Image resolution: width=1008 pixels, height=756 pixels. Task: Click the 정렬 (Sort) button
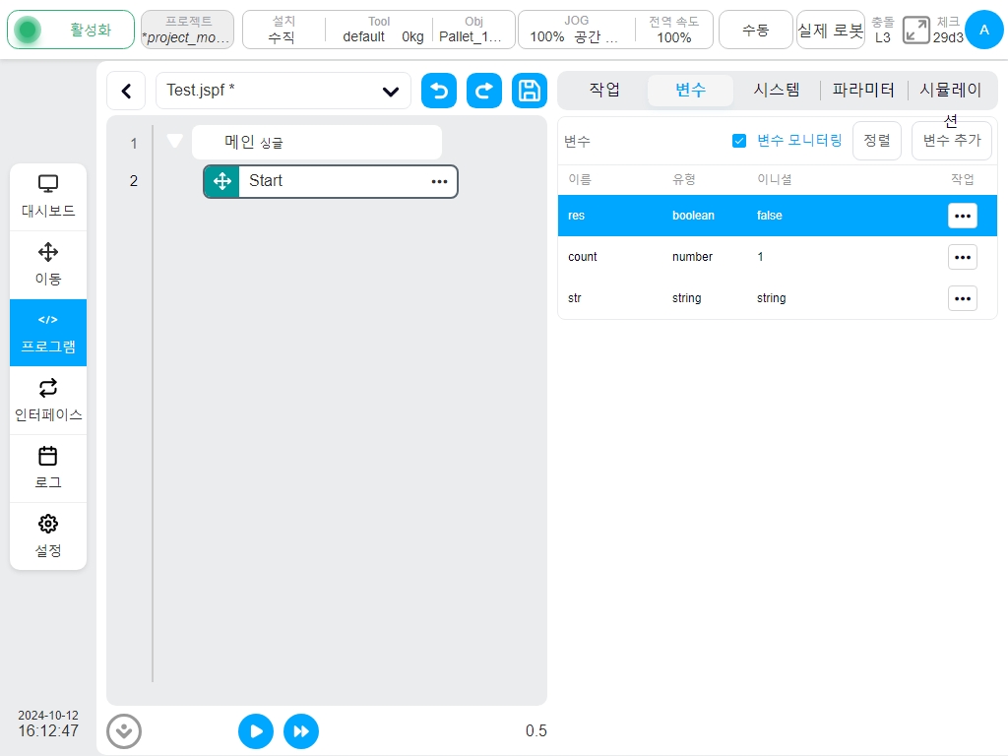[877, 140]
